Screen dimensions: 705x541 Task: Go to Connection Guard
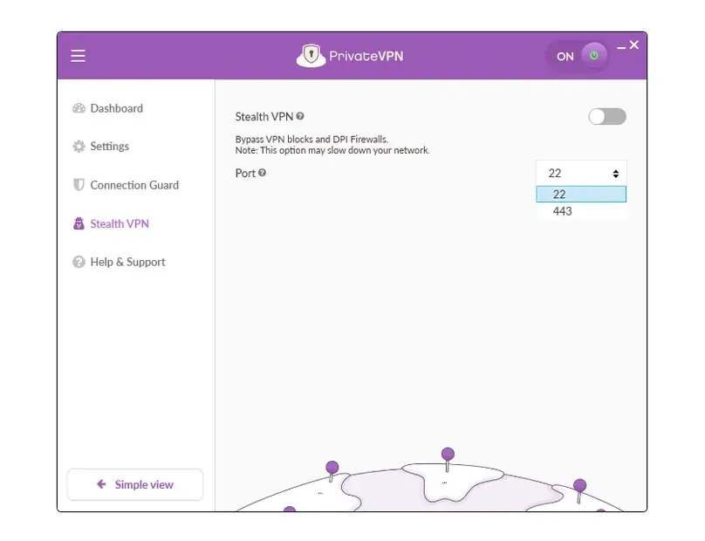point(126,185)
